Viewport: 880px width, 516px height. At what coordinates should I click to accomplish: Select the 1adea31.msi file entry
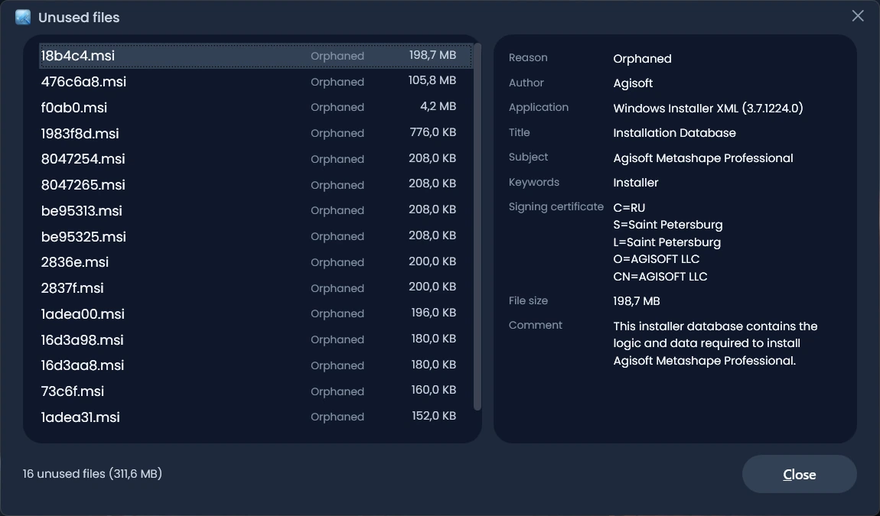point(256,417)
